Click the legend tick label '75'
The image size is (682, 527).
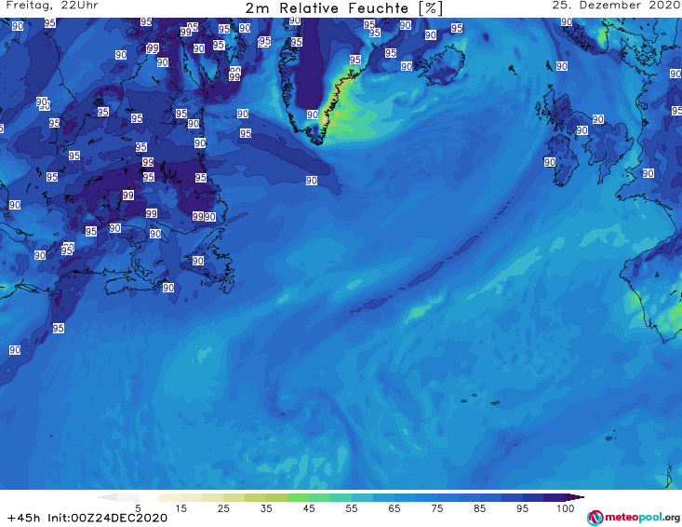click(437, 508)
